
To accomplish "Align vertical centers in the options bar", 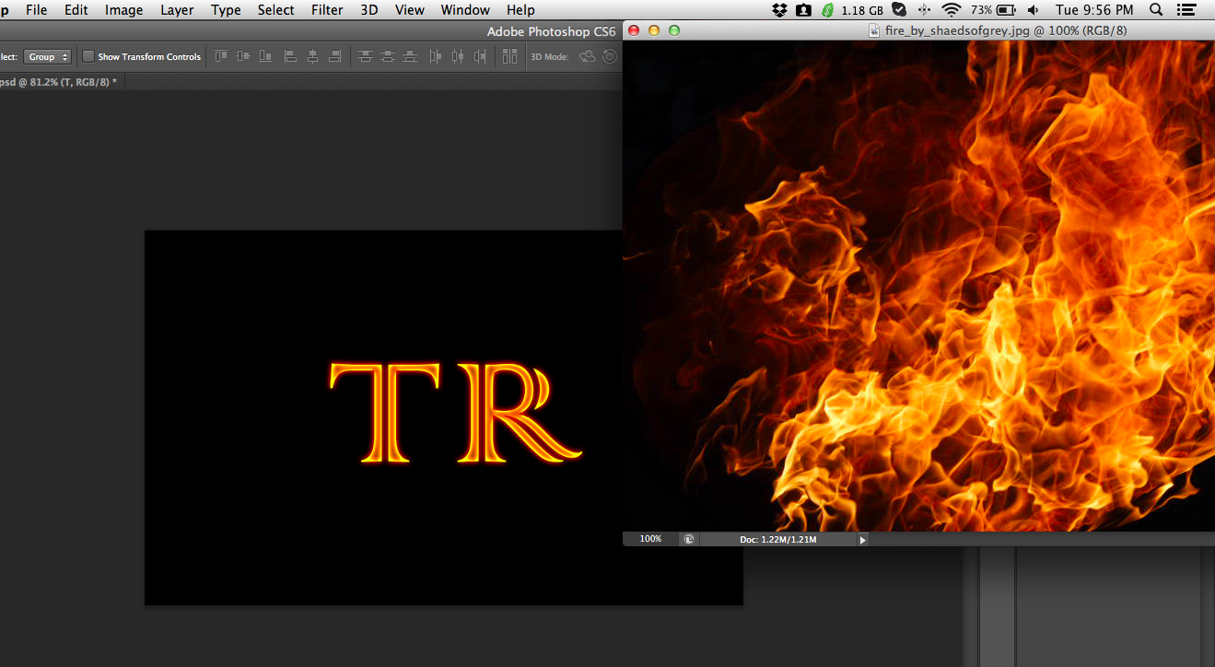I will [x=242, y=56].
